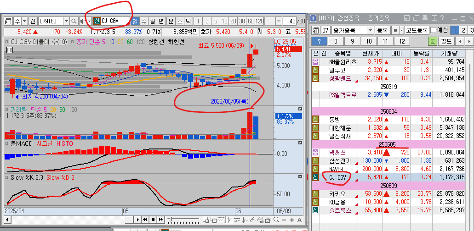The height and width of the screenshot is (231, 474).
Task: Click the chart speed slider under the chart
Action: point(183,220)
